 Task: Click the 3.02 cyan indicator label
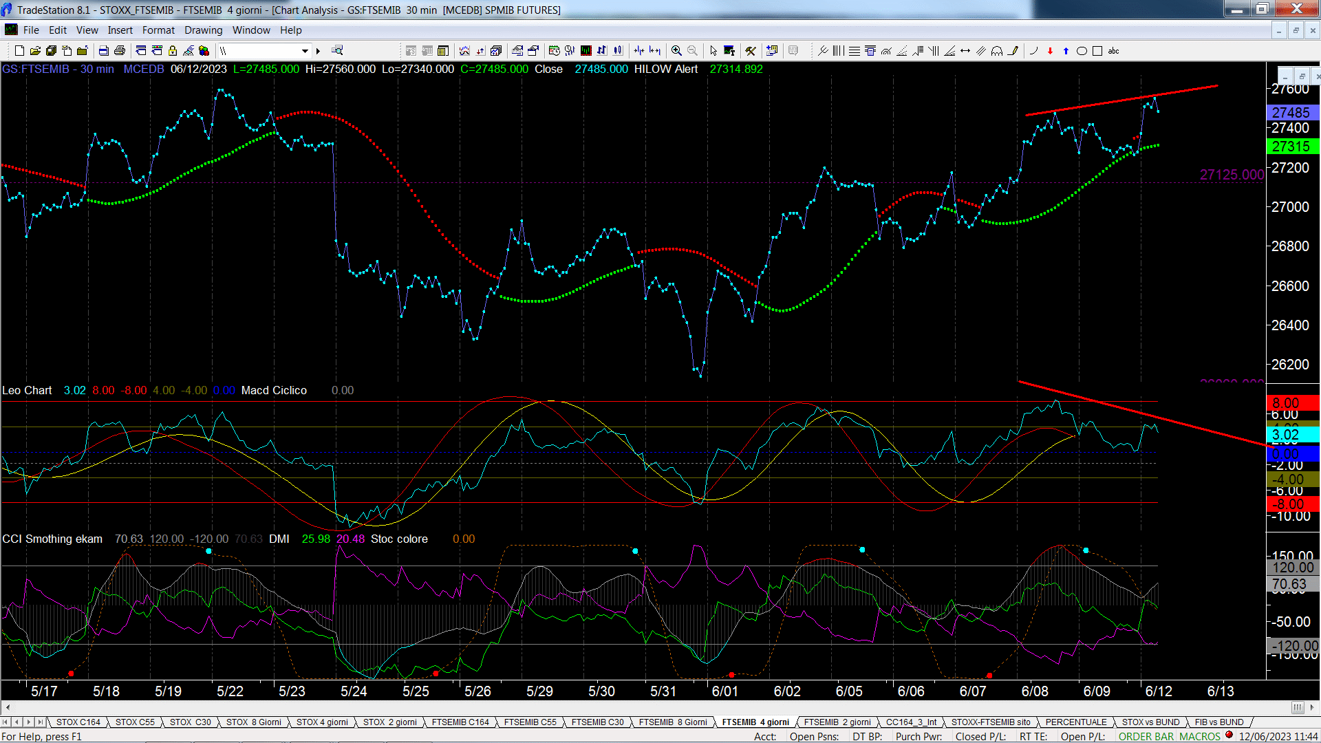[1291, 435]
